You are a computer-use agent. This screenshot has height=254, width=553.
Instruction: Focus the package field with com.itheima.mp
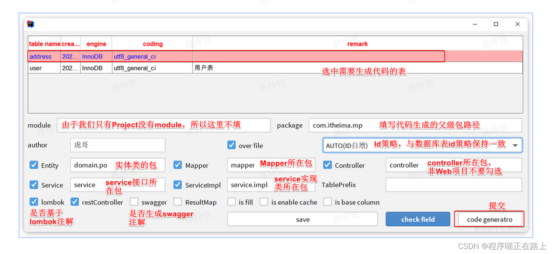(415, 125)
